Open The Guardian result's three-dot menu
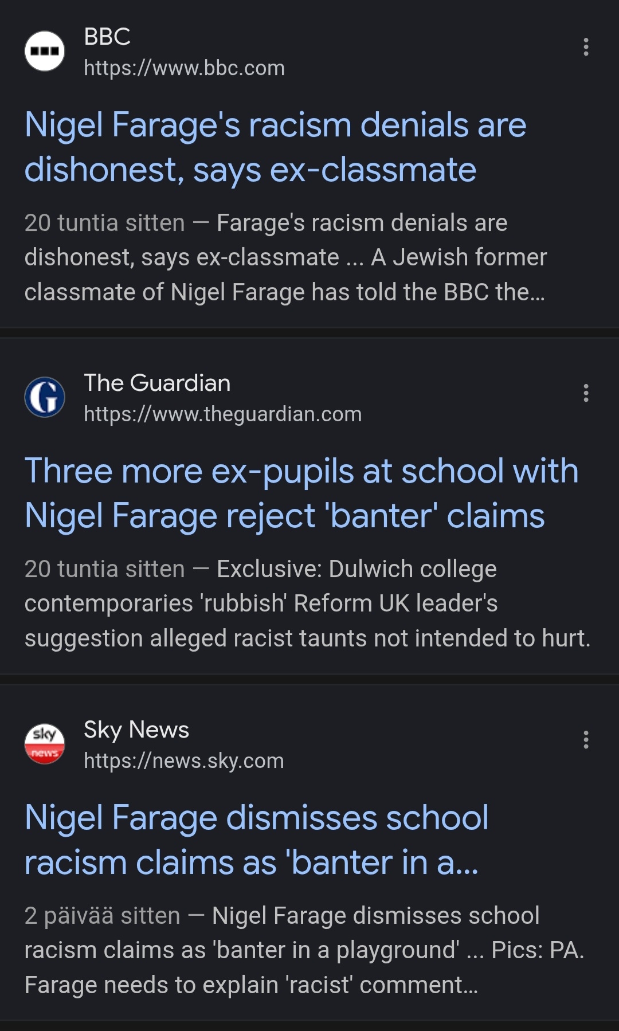Image resolution: width=619 pixels, height=1031 pixels. pyautogui.click(x=585, y=393)
